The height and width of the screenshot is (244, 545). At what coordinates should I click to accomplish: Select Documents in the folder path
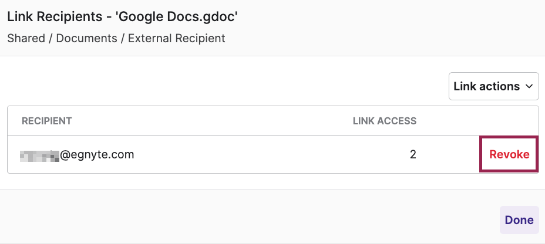click(x=86, y=38)
